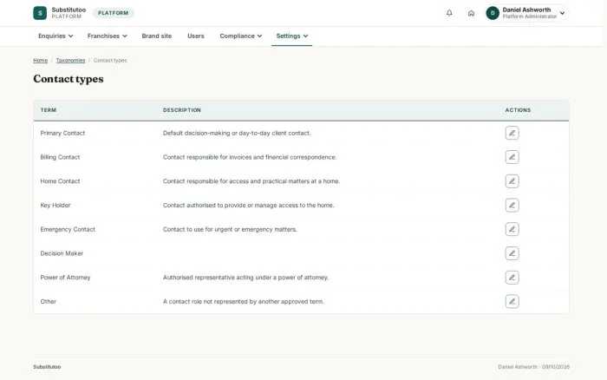The width and height of the screenshot is (607, 380).
Task: Open the Compliance dropdown menu
Action: pyautogui.click(x=240, y=36)
